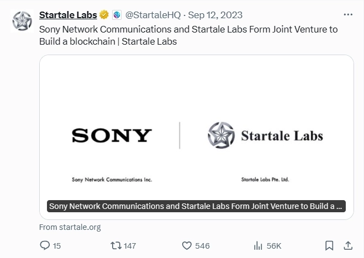The height and width of the screenshot is (258, 364).
Task: Like the tweet with heart icon
Action: pos(187,245)
